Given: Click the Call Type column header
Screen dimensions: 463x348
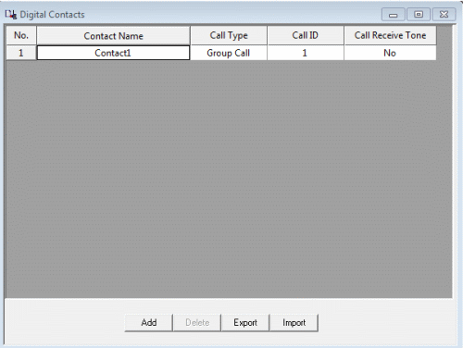Looking at the screenshot, I should pos(229,36).
